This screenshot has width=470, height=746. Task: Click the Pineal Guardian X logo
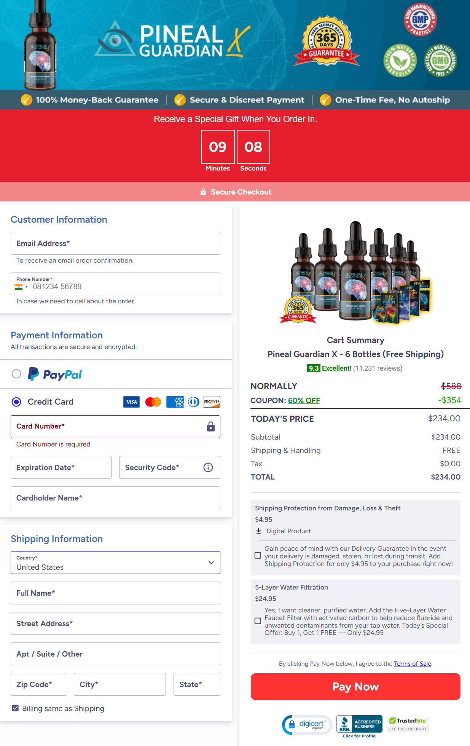tap(172, 41)
